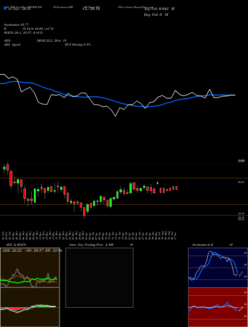Screen dimensions: 248x327
Task: Click the 'Day Vol: 0 M' readout
Action: click(x=156, y=15)
